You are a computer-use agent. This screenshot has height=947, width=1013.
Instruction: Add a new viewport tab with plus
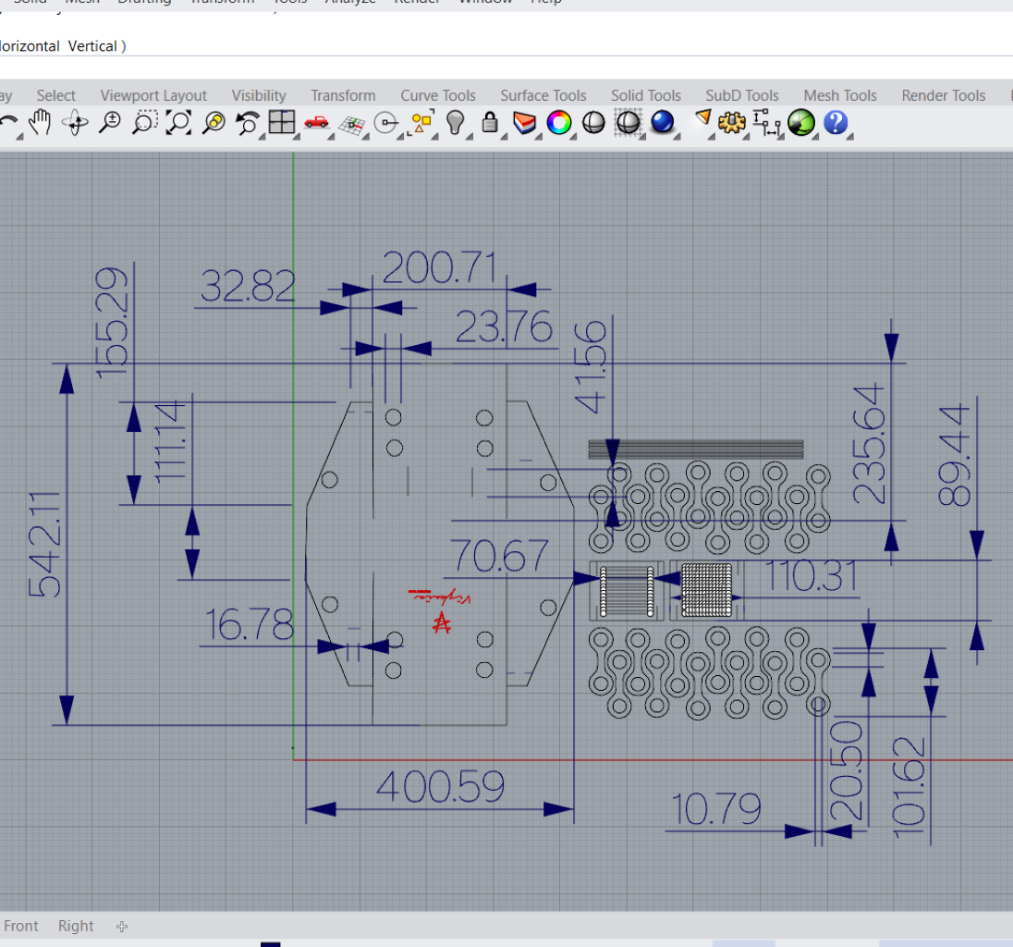point(122,927)
